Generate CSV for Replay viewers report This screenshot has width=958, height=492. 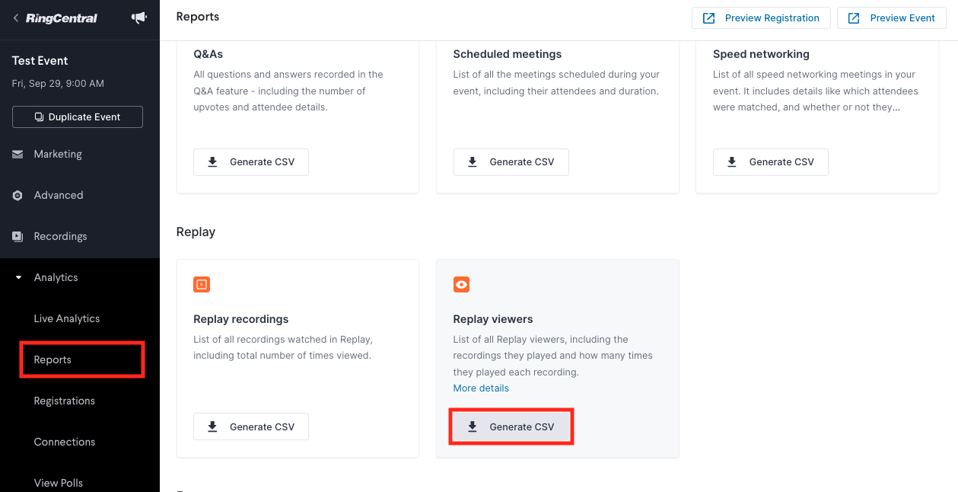tap(511, 427)
